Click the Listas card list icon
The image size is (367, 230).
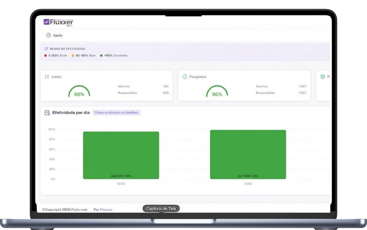(x=47, y=77)
